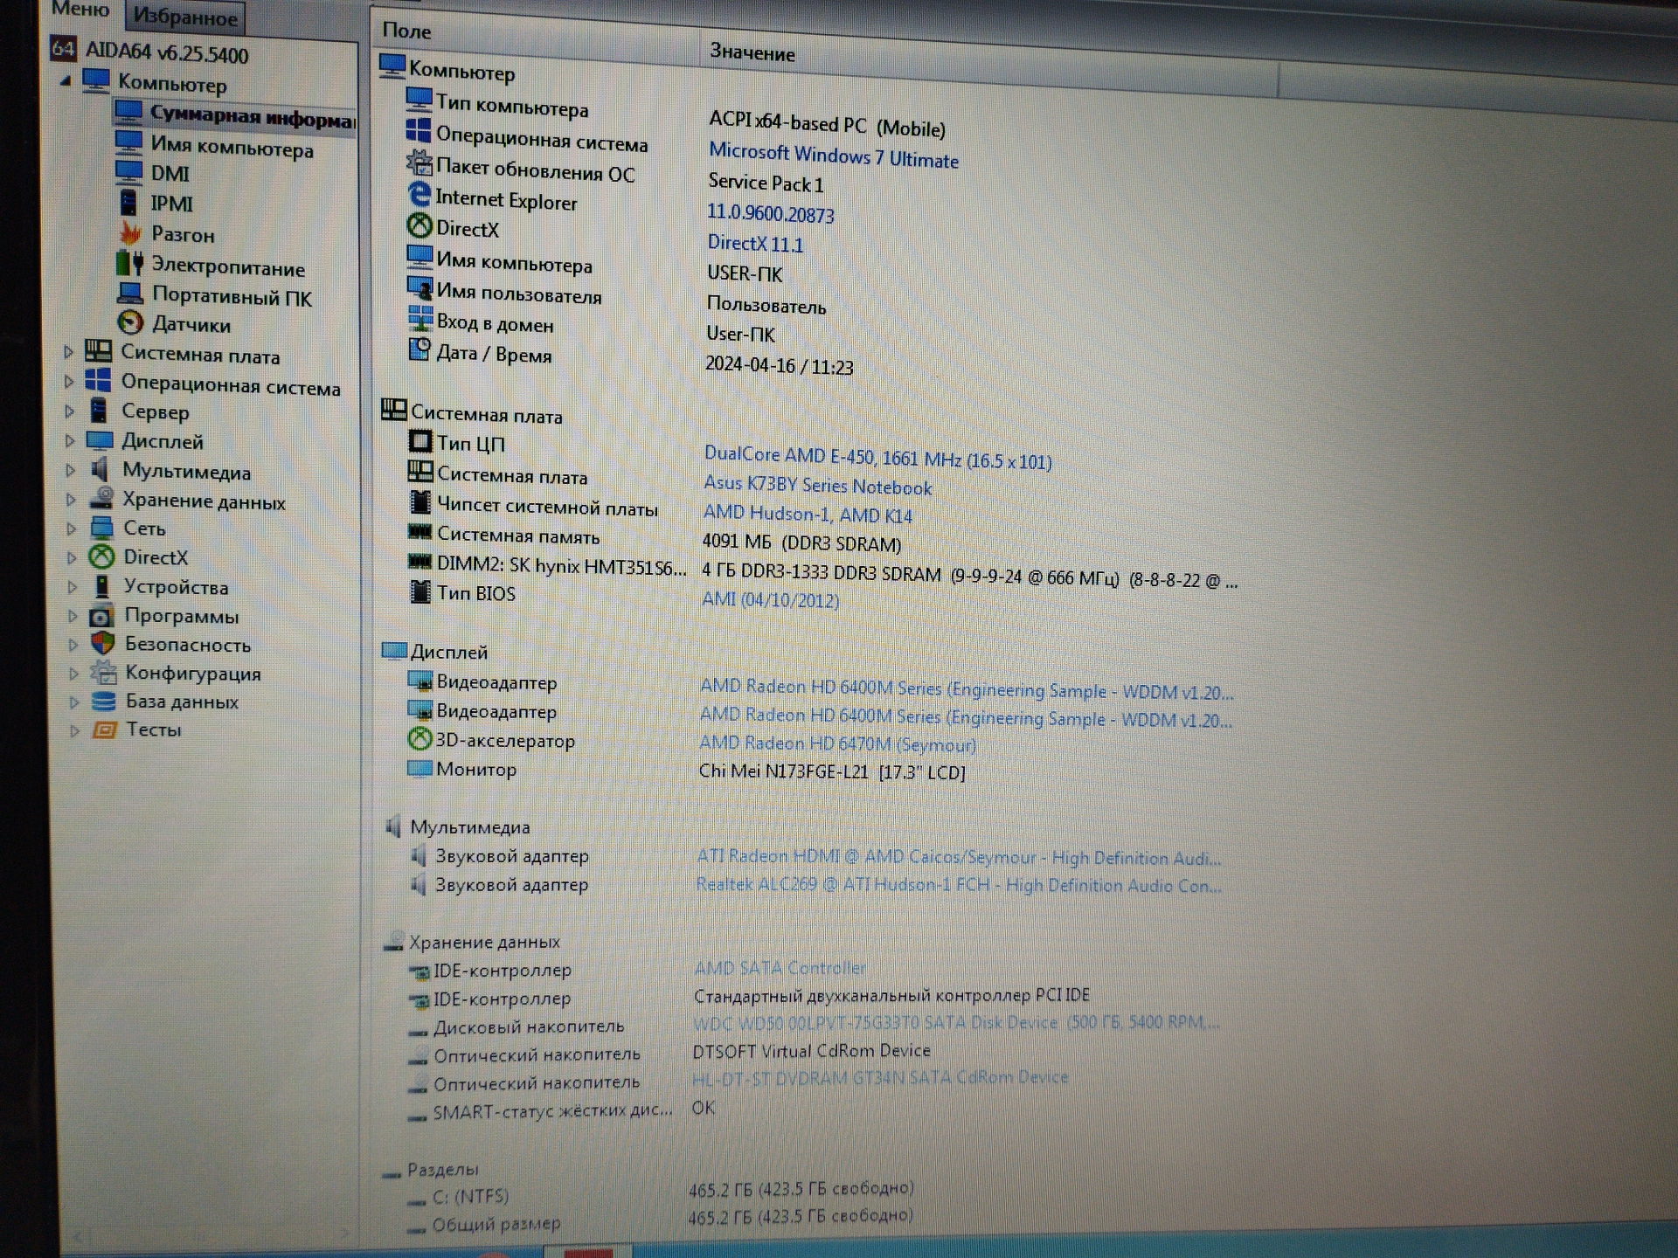The width and height of the screenshot is (1678, 1258).
Task: Open the AMD Hudson-1, AMD K14 link
Action: (808, 514)
